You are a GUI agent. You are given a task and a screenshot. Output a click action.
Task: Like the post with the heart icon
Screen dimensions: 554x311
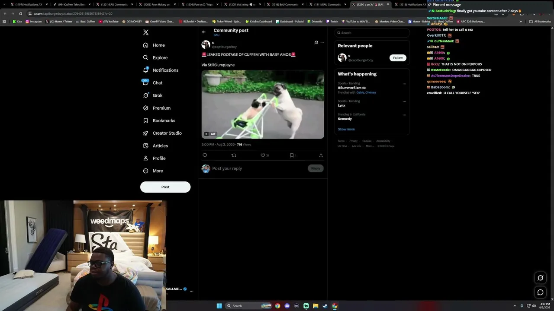(263, 155)
